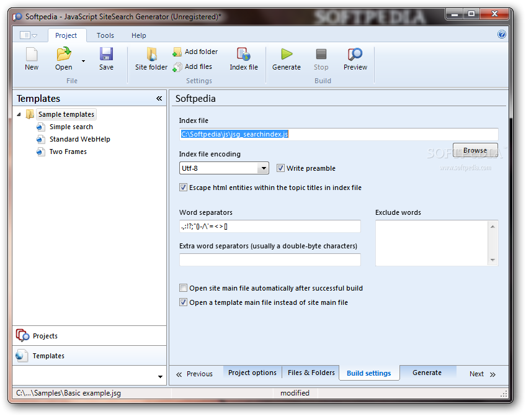Screen dimensions: 526x416
Task: Open the navigation pane options arrow
Action: (160, 377)
